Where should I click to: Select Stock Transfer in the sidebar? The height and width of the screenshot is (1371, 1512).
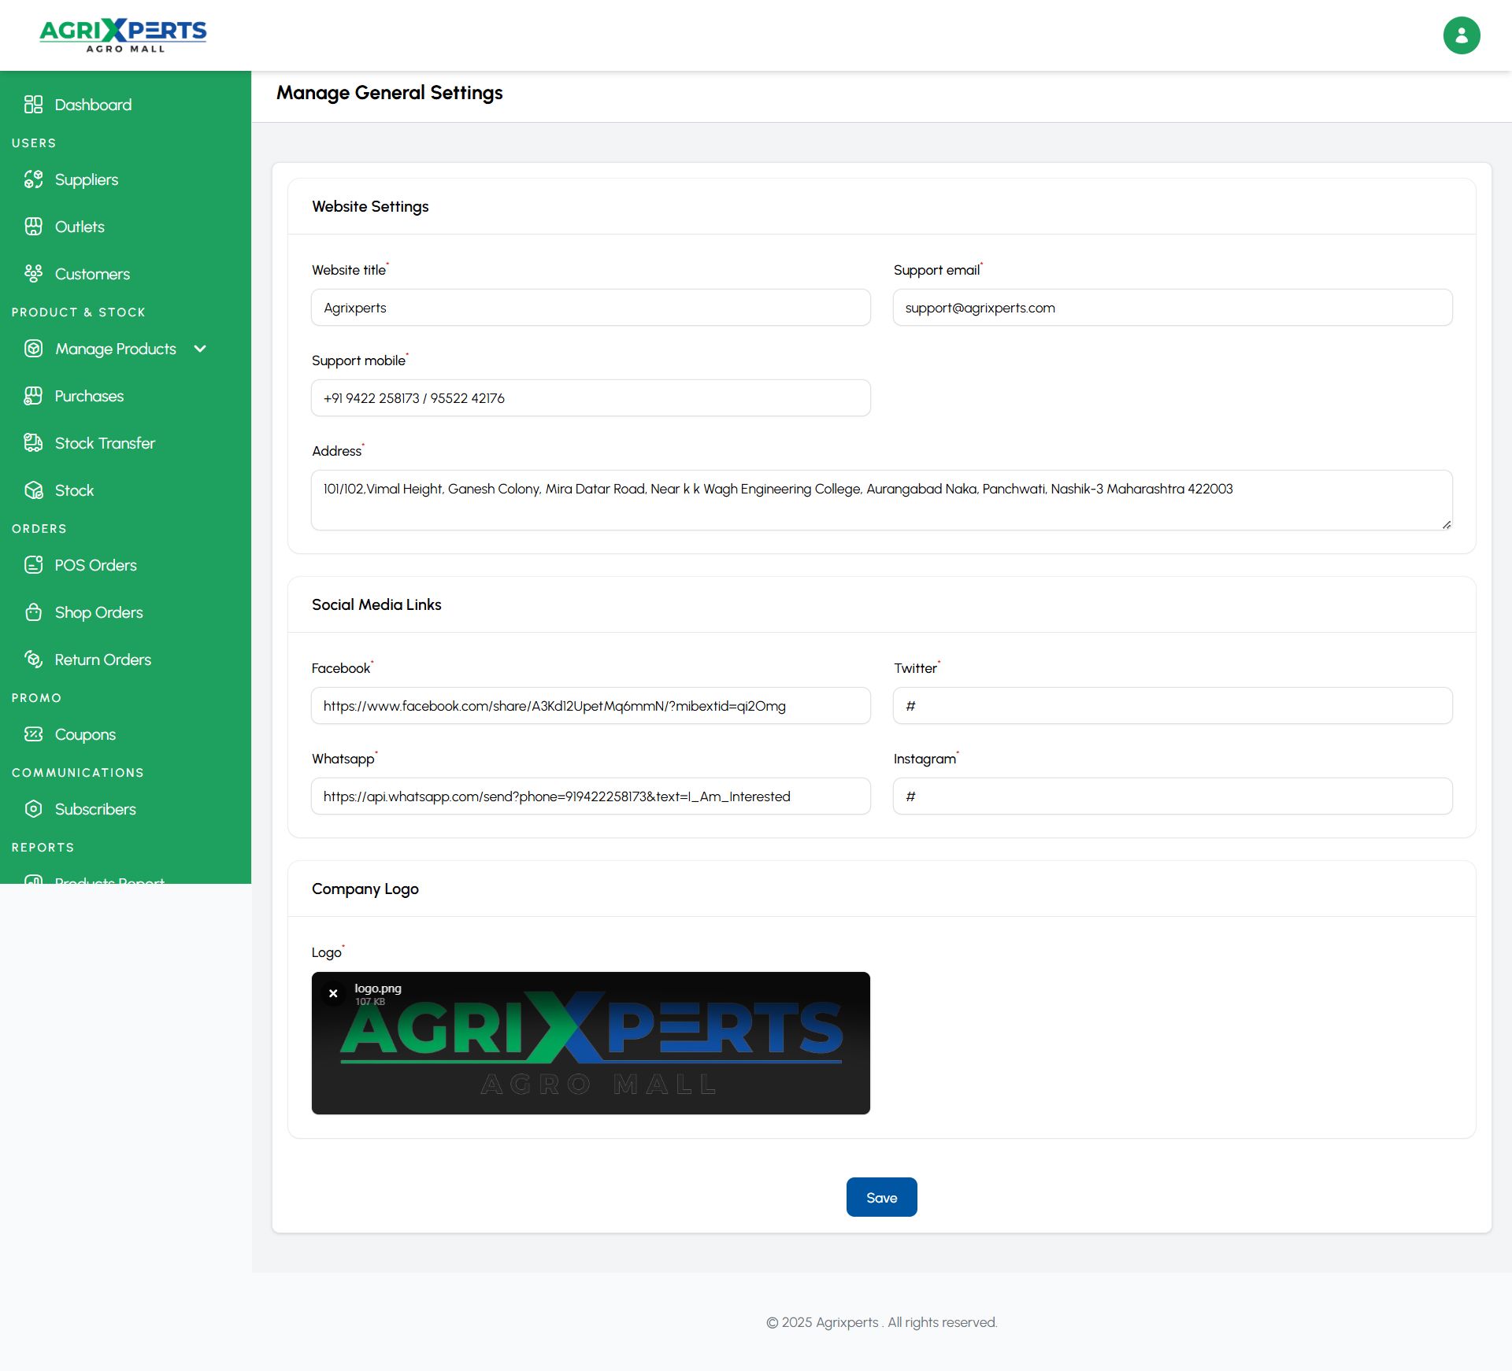[x=105, y=443]
